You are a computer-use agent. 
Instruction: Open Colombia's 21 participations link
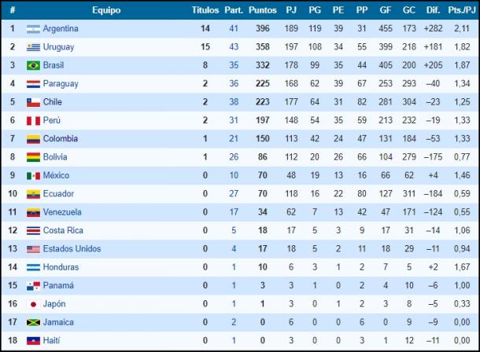[x=234, y=139]
